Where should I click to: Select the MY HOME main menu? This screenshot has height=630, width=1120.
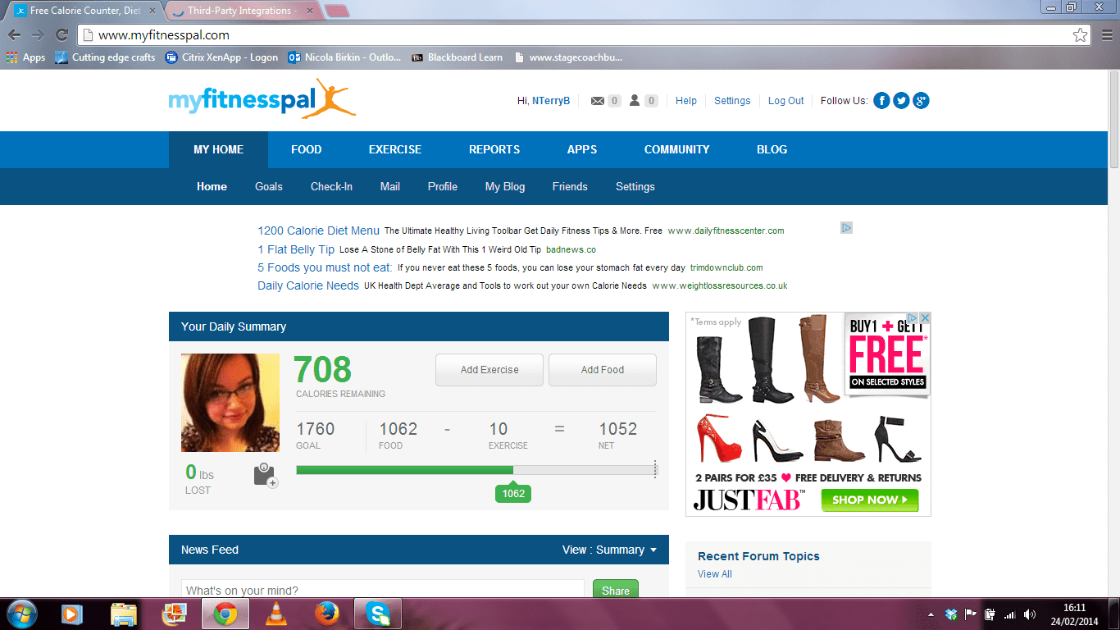[x=218, y=149]
